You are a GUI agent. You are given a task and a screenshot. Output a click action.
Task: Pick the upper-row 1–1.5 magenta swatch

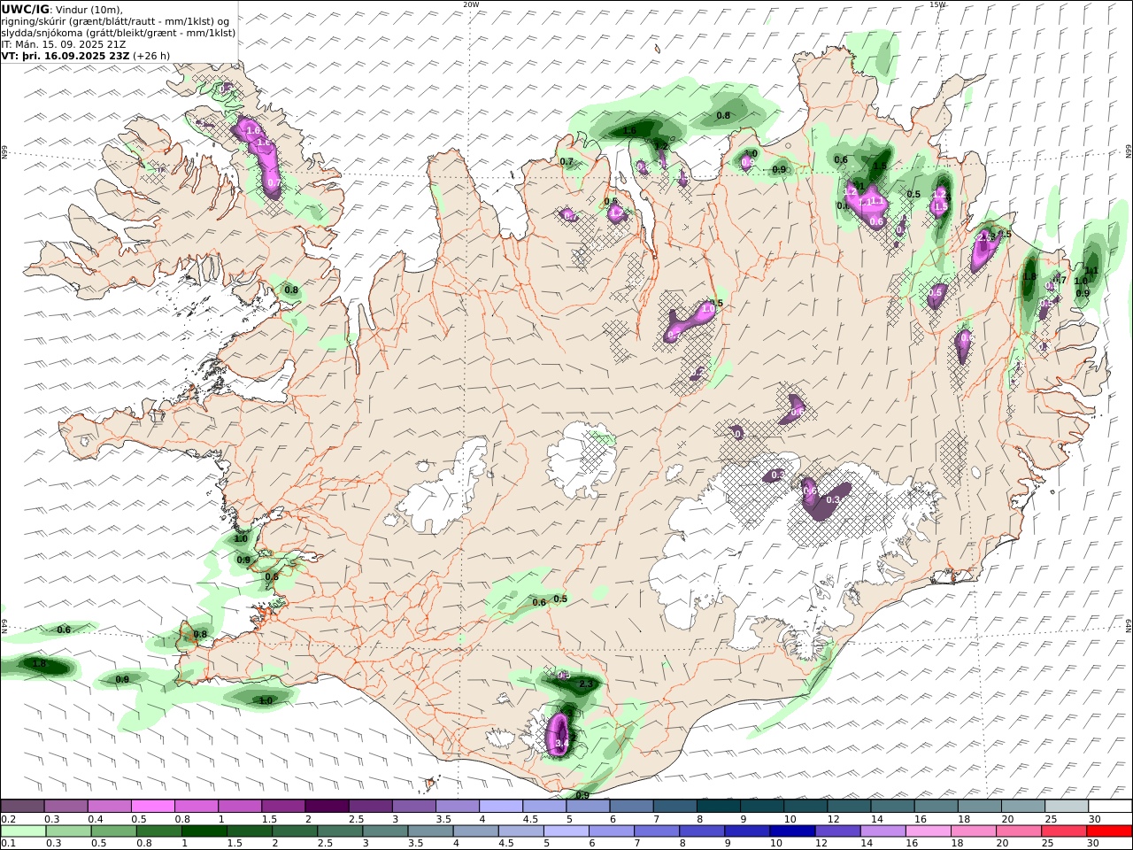click(x=240, y=807)
